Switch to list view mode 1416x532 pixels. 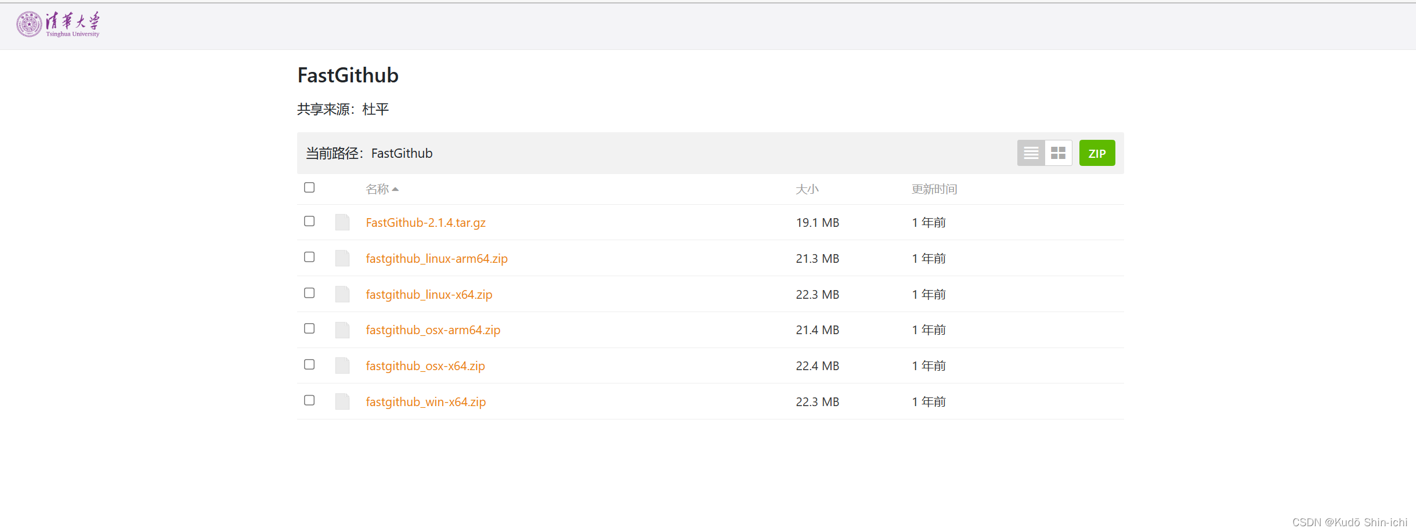click(1031, 153)
